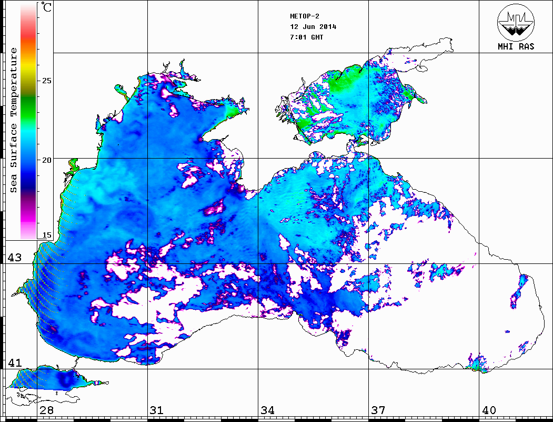Viewport: 553px width, 422px height.
Task: Click the 25 degree scale label
Action: 46,81
